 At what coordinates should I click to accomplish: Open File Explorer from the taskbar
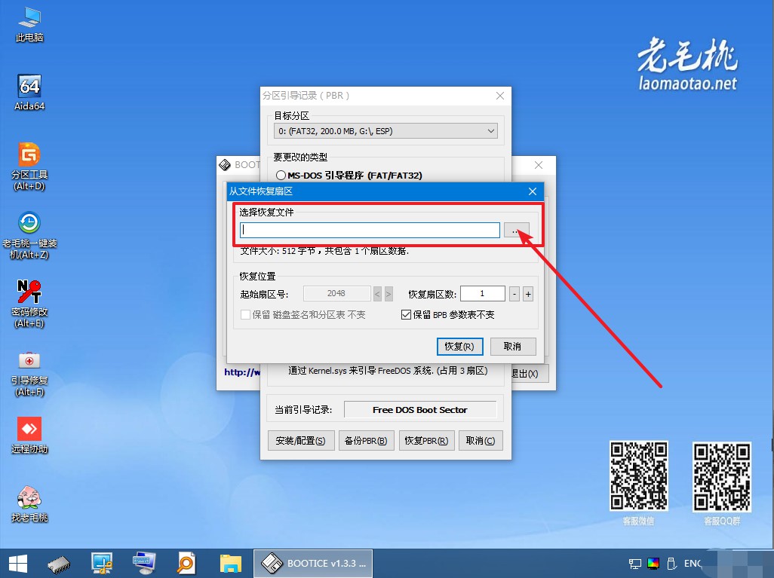point(231,563)
